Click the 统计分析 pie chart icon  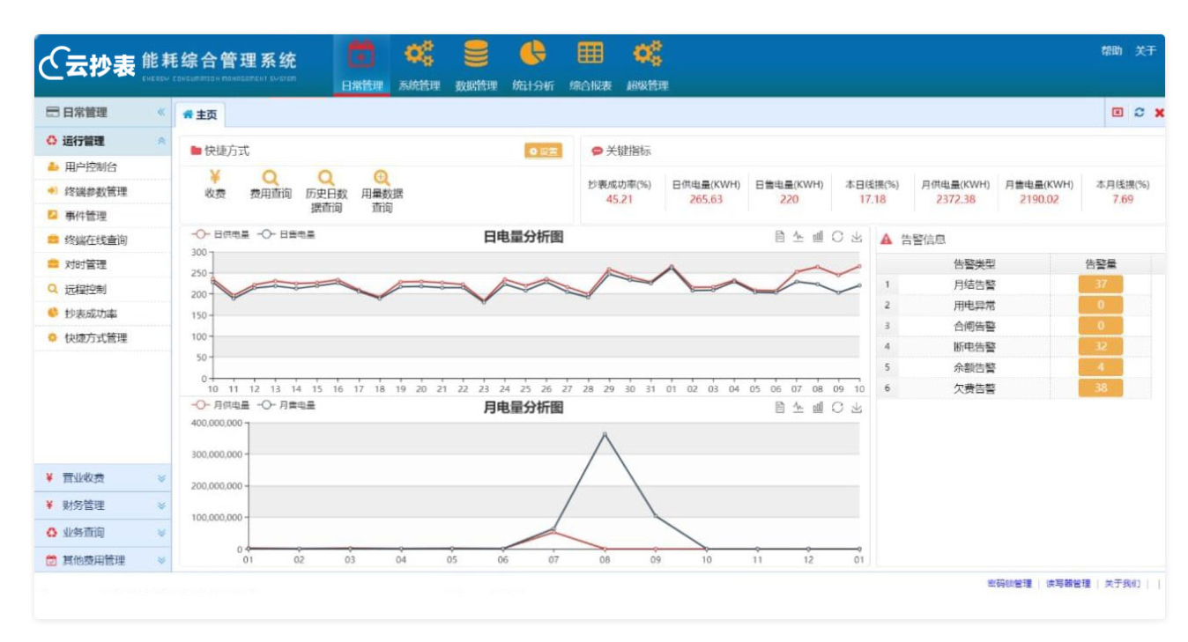[x=532, y=55]
